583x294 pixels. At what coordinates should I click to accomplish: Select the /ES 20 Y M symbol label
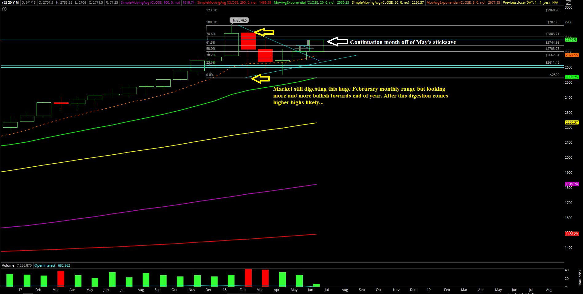tap(10, 2)
